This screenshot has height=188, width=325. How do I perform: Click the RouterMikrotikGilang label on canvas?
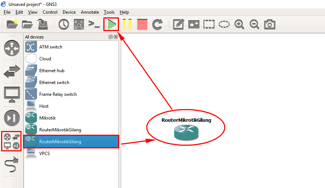186,120
